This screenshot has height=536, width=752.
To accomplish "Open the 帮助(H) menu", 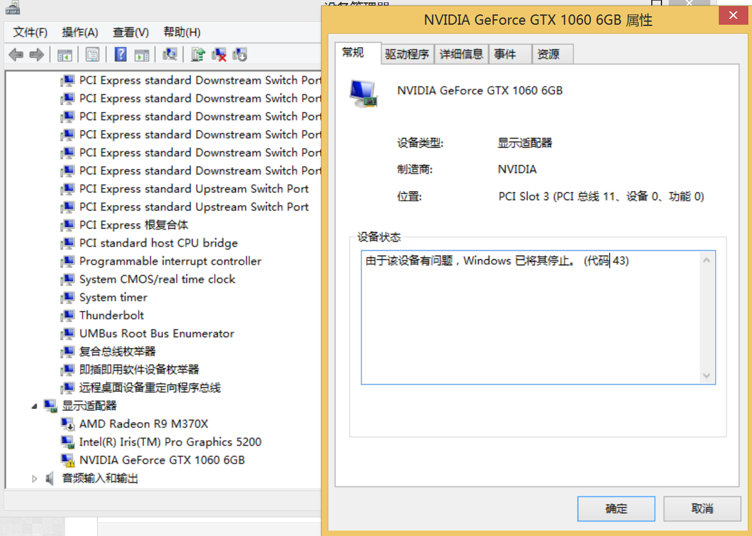I will pyautogui.click(x=182, y=32).
